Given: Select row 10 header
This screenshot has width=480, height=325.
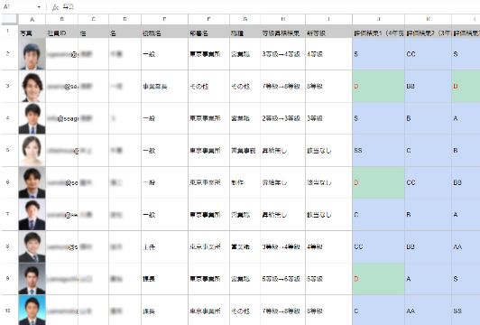Looking at the screenshot, I should (x=8, y=310).
